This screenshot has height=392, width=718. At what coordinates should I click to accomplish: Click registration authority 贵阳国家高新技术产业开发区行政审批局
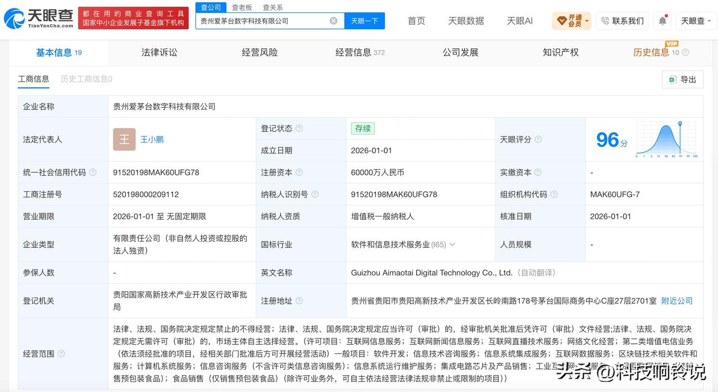[x=180, y=301]
